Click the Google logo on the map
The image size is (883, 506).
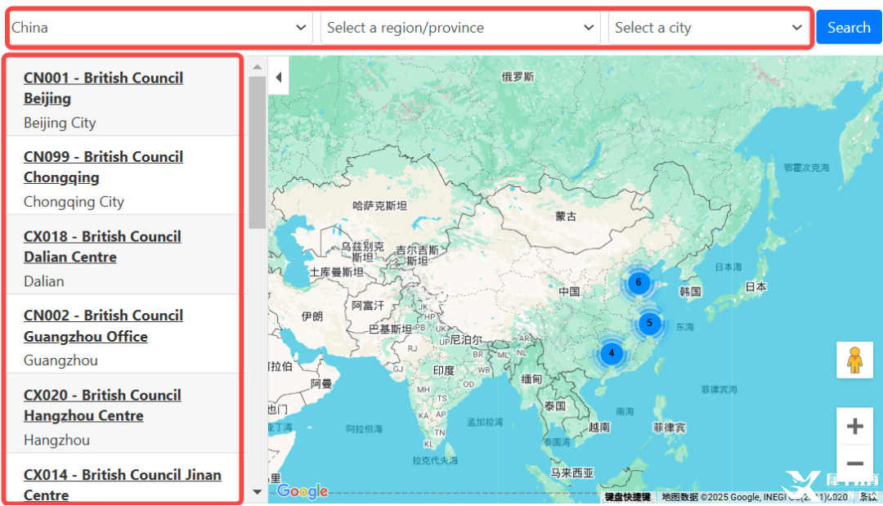pos(303,490)
